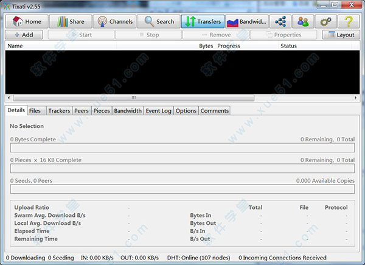Image resolution: width=365 pixels, height=265 pixels.
Task: Open the users/contacts icon
Action: pyautogui.click(x=304, y=21)
